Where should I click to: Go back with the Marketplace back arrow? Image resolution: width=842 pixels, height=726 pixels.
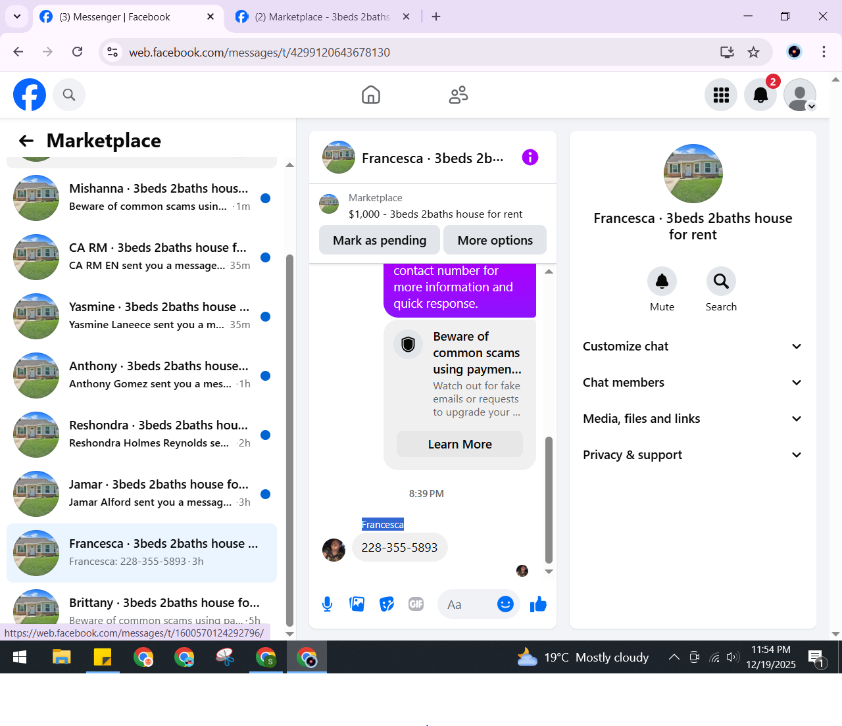pyautogui.click(x=26, y=141)
